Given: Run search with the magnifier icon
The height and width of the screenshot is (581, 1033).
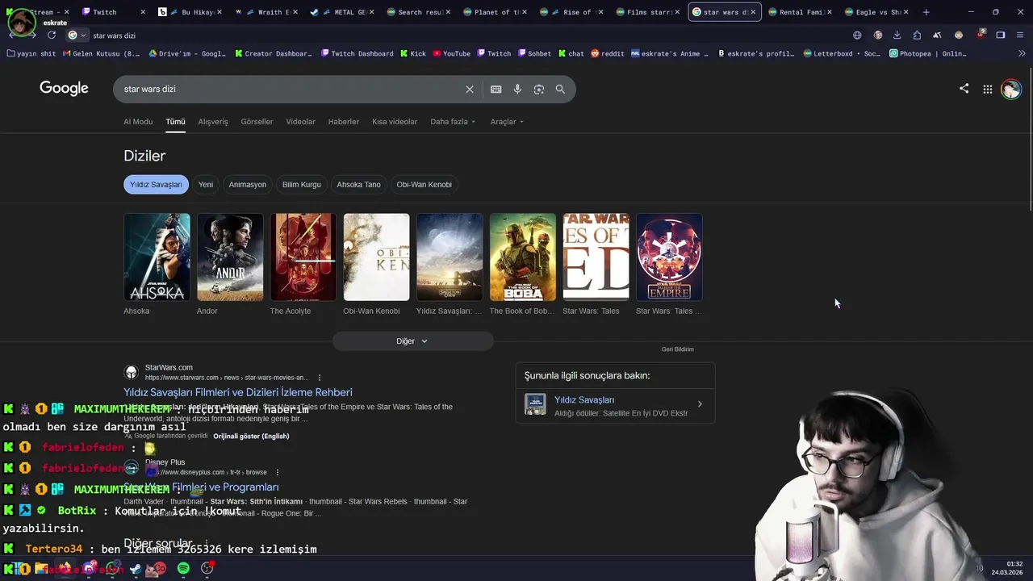Looking at the screenshot, I should [560, 90].
